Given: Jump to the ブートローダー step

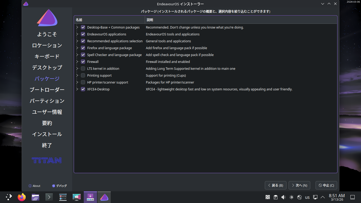Looking at the screenshot, I should click(x=47, y=90).
